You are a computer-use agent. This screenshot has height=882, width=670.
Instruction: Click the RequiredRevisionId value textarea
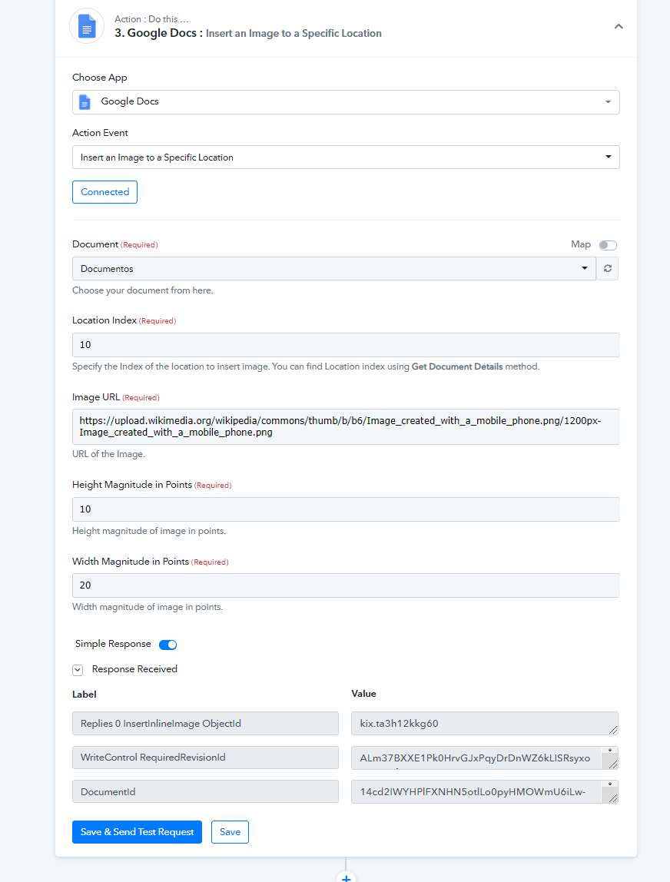[x=484, y=758]
